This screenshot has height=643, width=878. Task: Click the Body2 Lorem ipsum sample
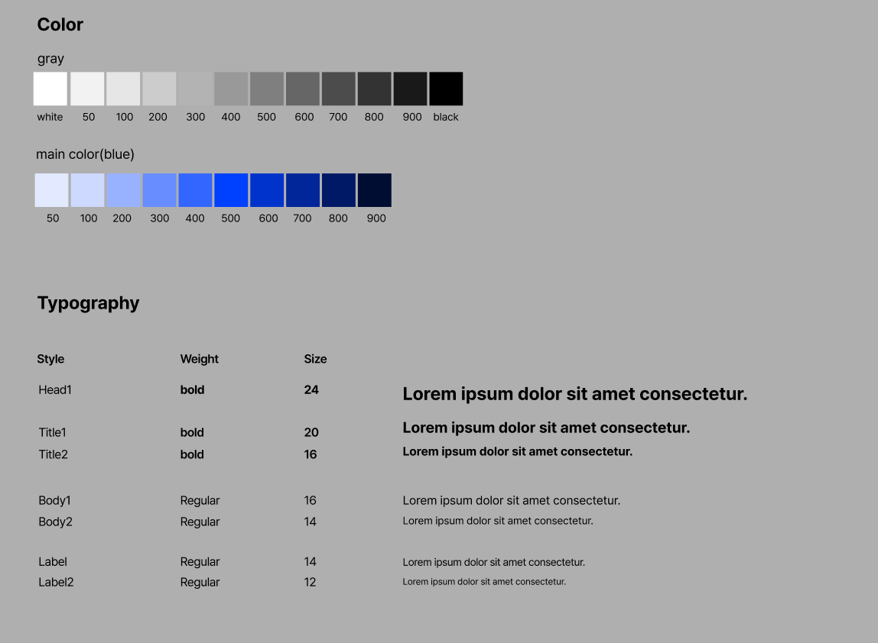pos(498,521)
